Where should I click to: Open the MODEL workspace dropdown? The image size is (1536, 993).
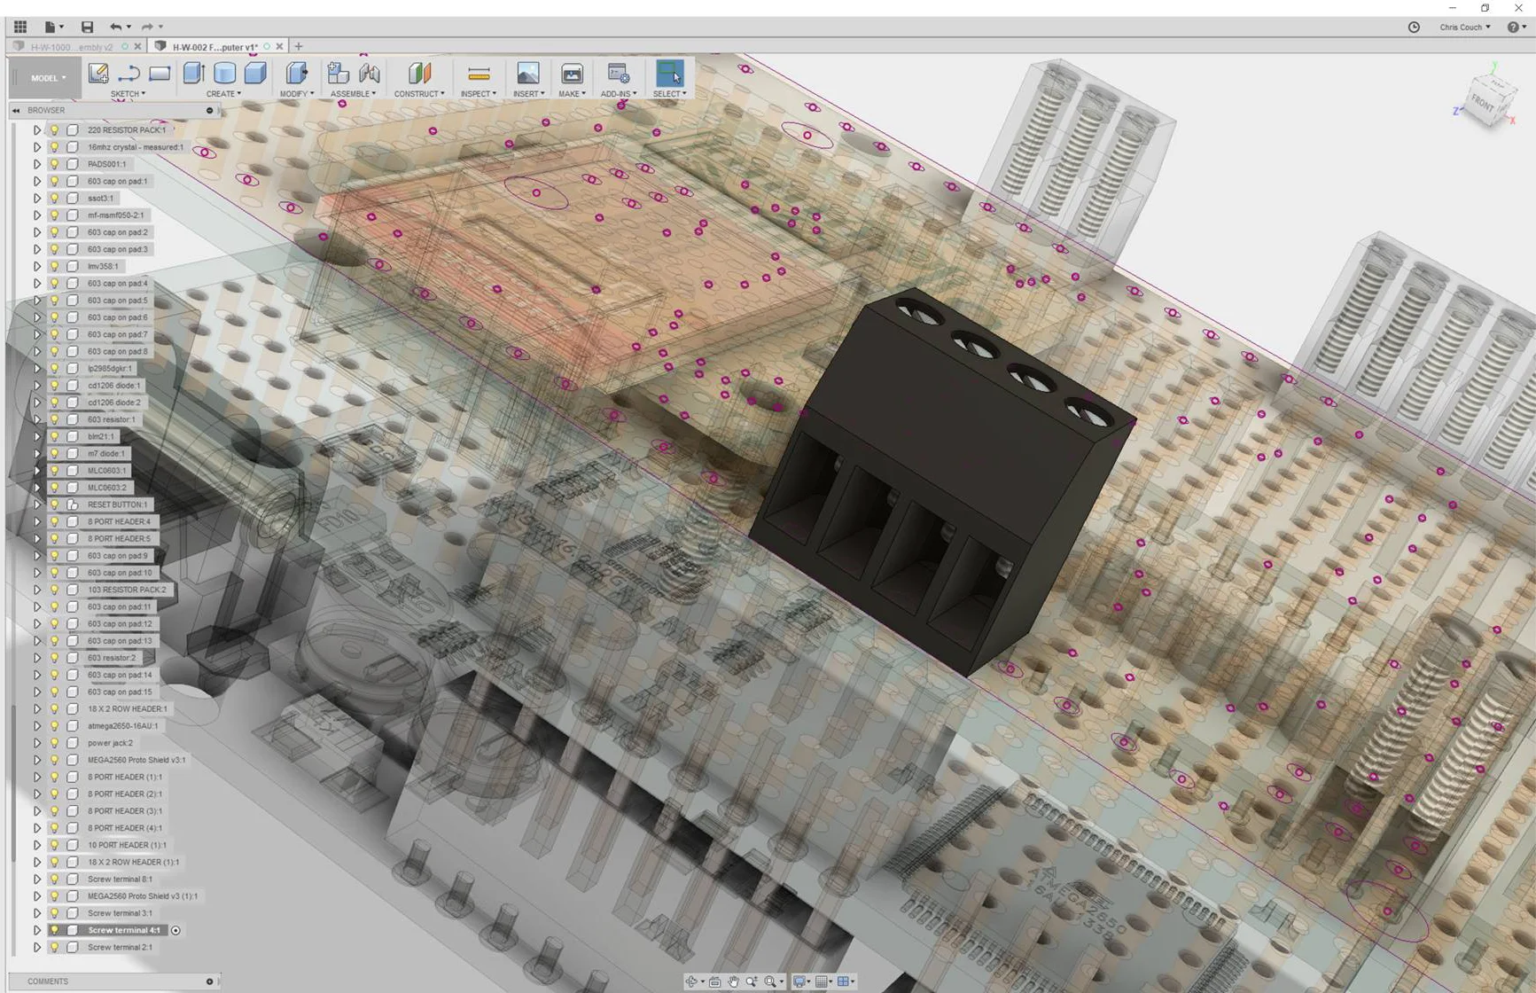[48, 78]
